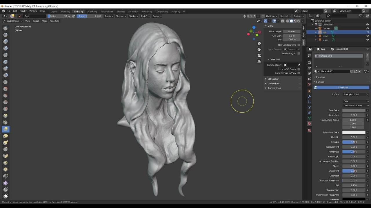Open the Stroke dropdown
Image resolution: width=371 pixels, height=208 pixels.
134,16
